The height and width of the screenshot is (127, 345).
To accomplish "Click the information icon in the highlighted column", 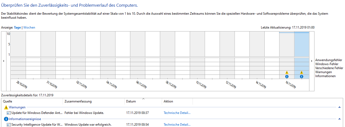I will 302,77.
